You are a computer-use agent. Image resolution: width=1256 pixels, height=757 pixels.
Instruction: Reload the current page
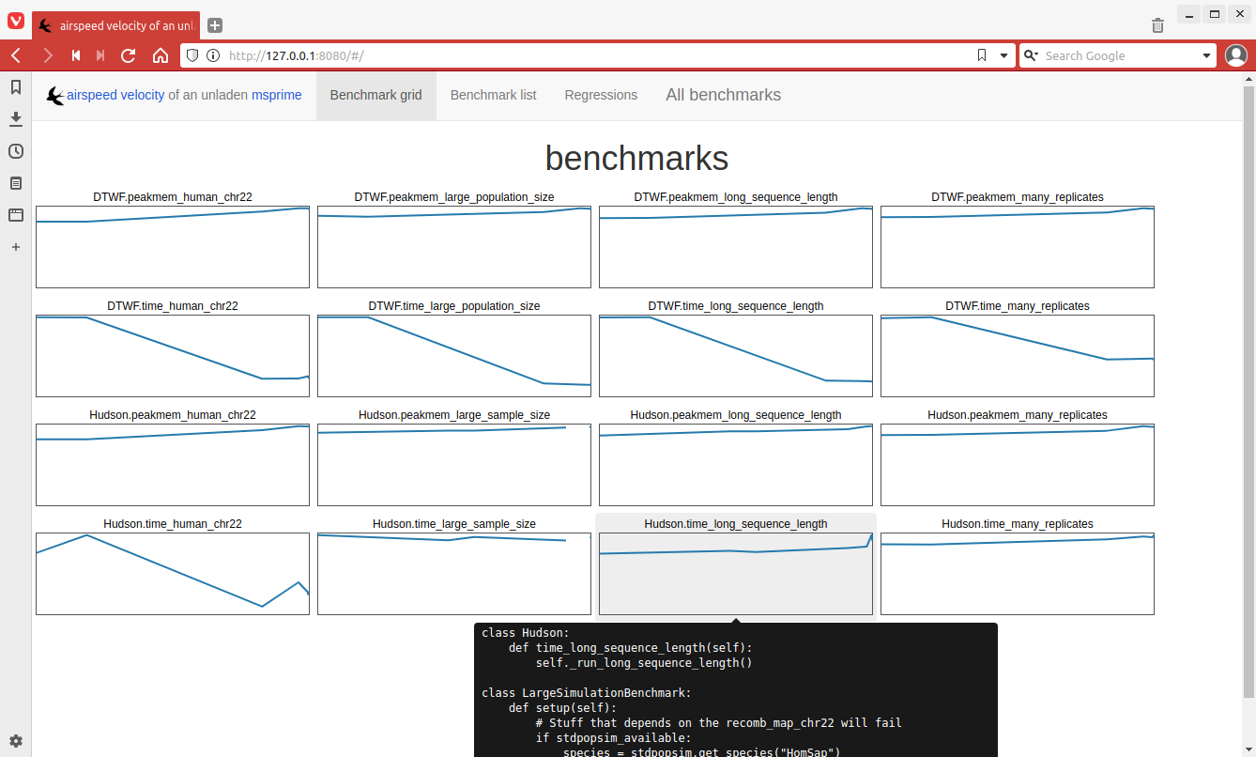128,55
